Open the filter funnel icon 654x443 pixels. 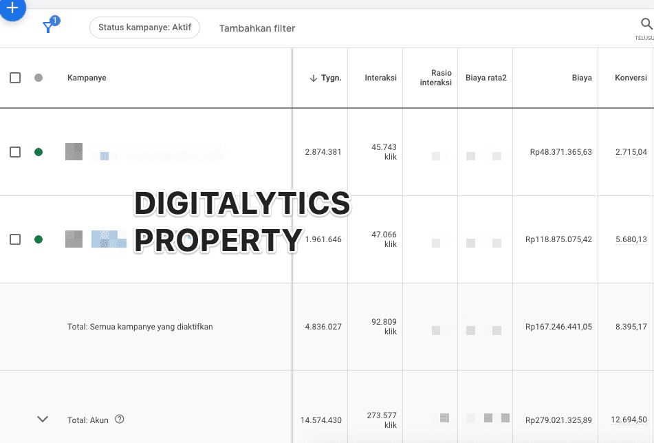[x=48, y=27]
